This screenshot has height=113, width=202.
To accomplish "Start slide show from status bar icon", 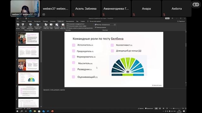I will click(x=167, y=109).
